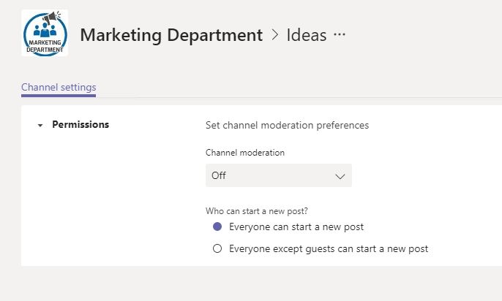
Task: Click the 'Channel moderation' field label
Action: tap(245, 153)
